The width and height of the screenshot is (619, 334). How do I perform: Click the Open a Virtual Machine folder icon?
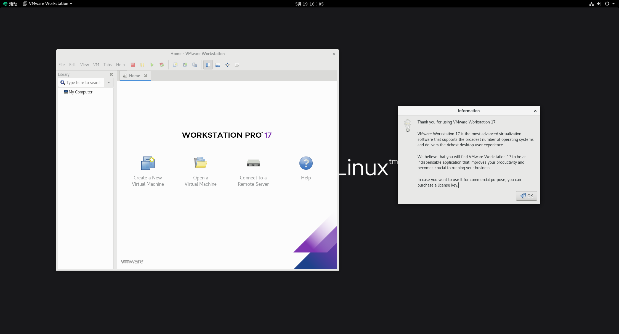tap(201, 163)
